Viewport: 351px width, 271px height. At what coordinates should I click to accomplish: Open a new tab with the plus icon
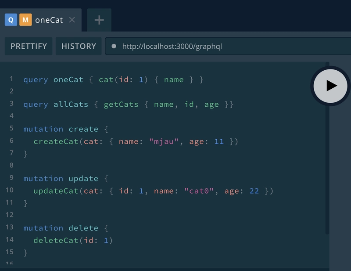99,20
